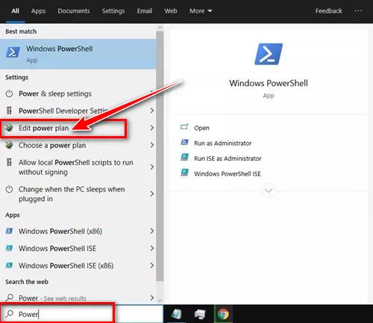Image resolution: width=373 pixels, height=323 pixels.
Task: Expand Power web results arrow
Action: [152, 298]
